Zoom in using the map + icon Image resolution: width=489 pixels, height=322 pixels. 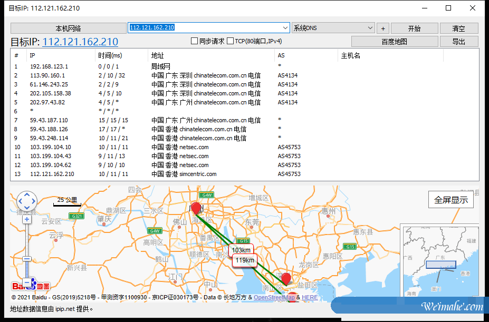[x=26, y=218]
